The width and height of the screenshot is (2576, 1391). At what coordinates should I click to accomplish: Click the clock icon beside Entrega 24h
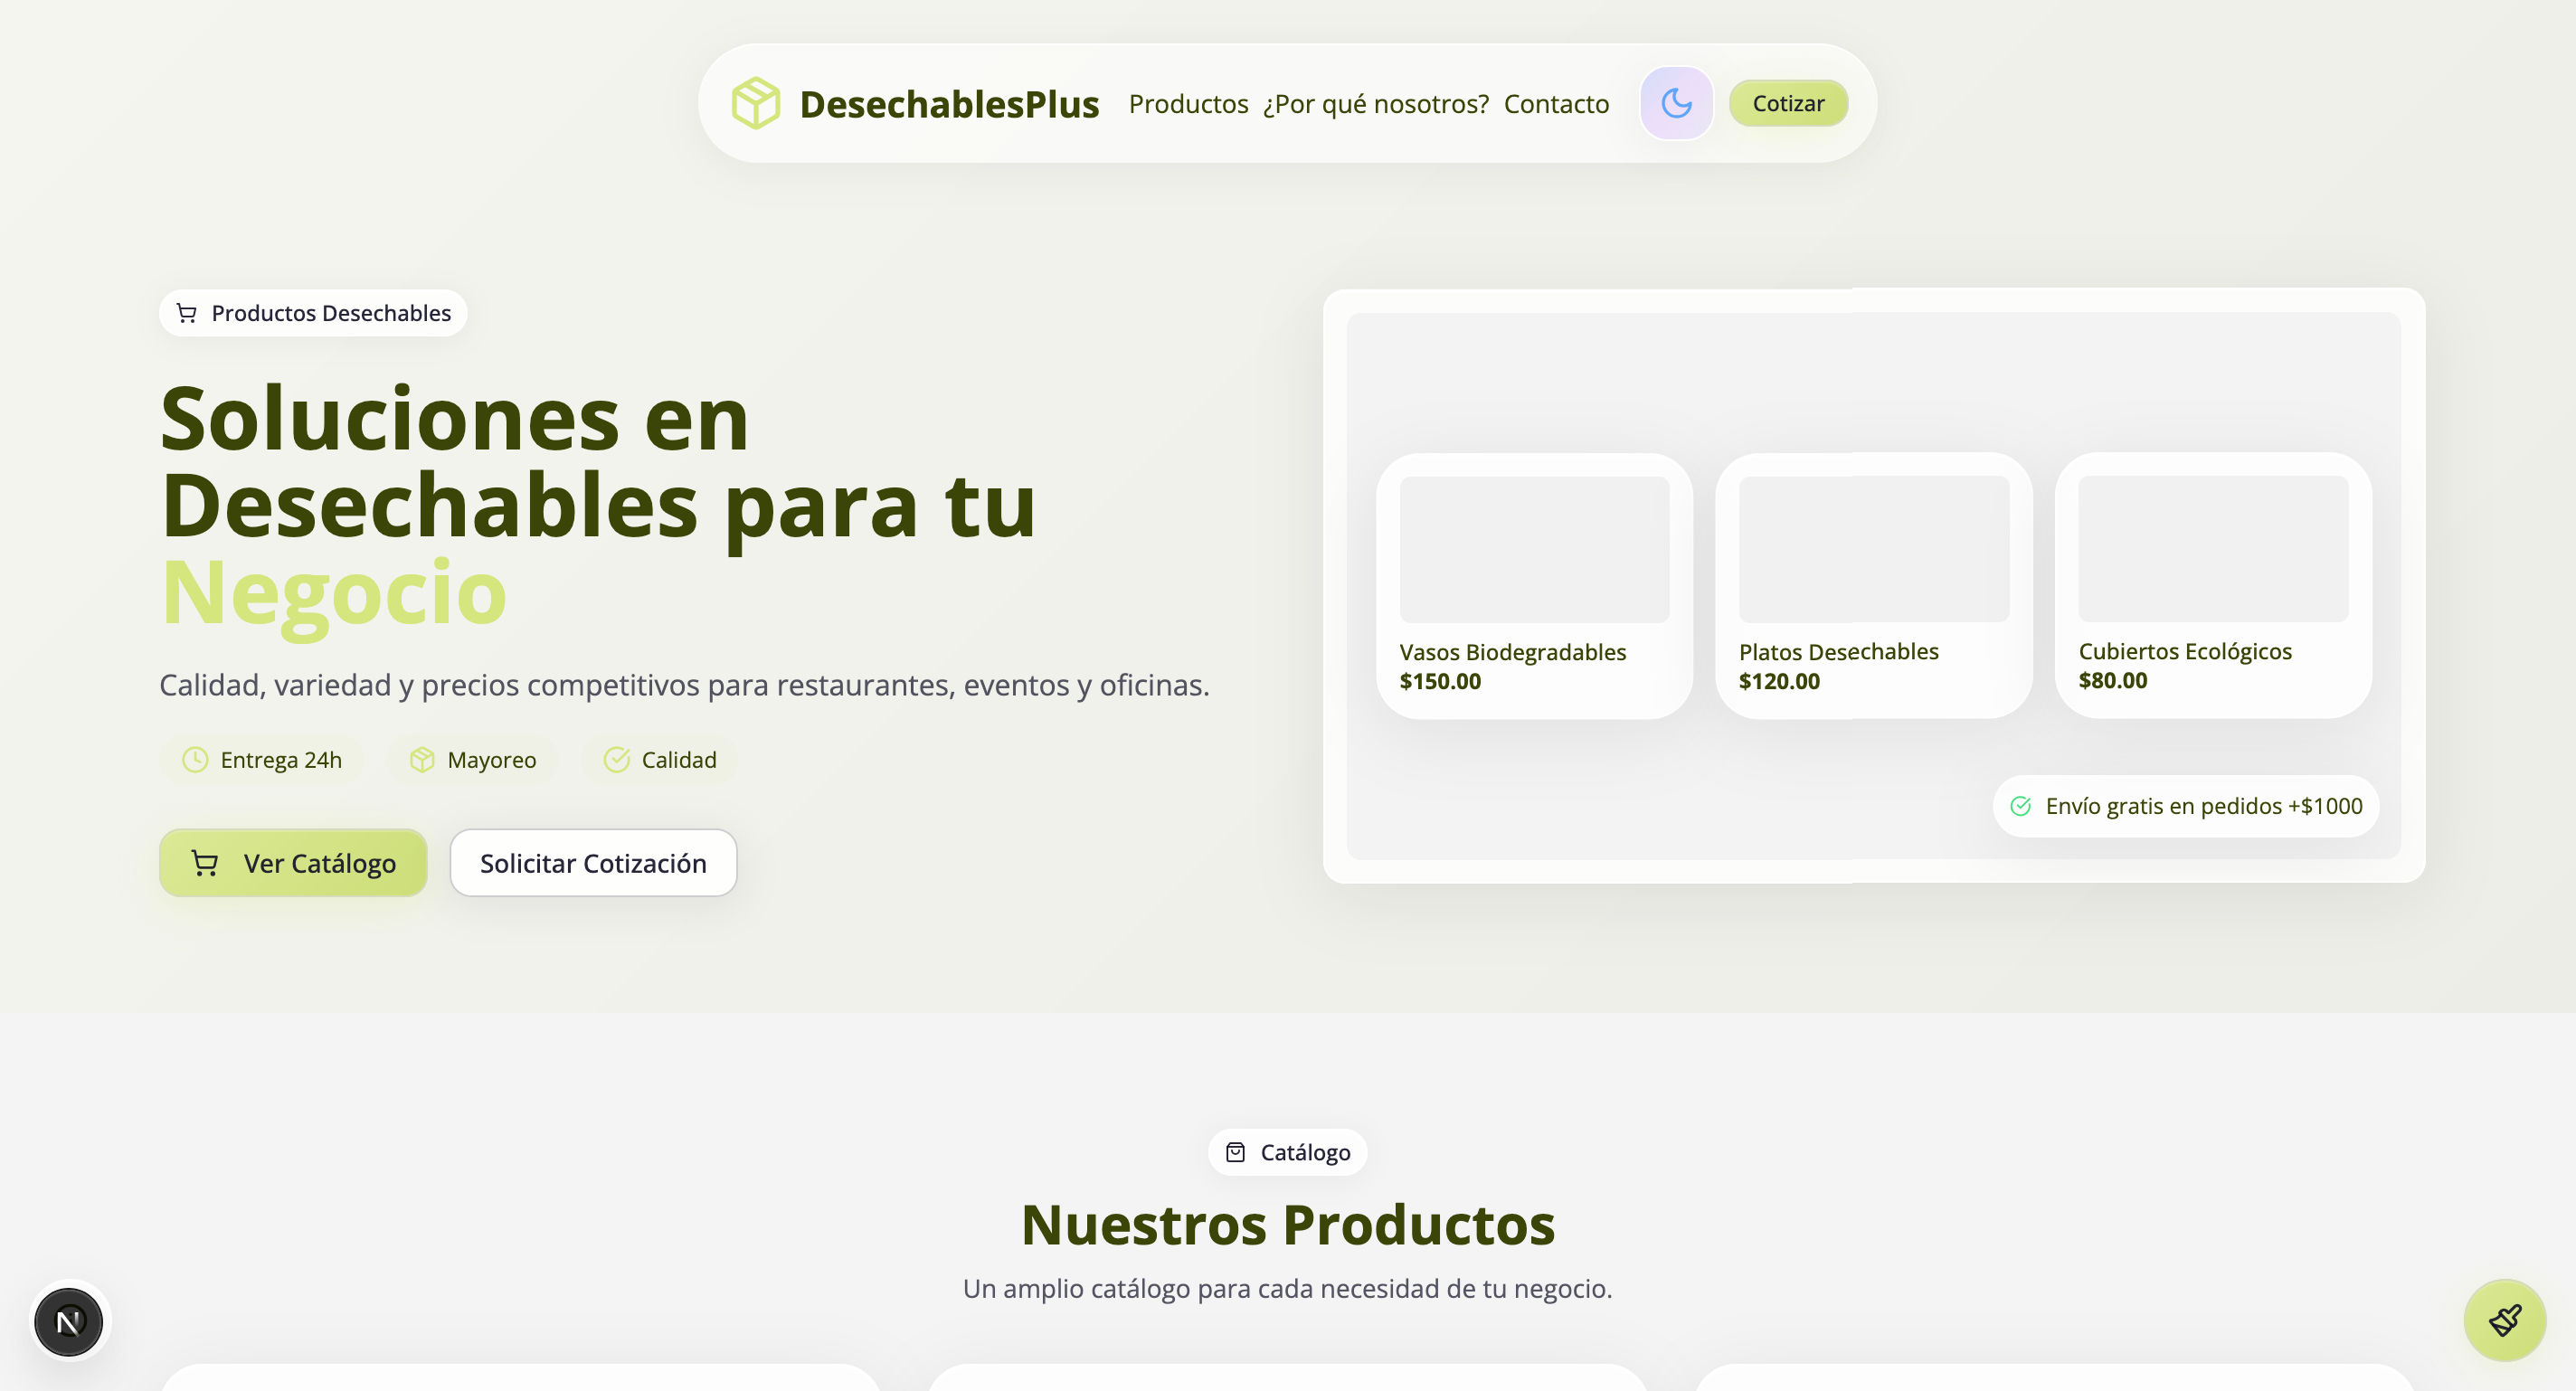(195, 759)
